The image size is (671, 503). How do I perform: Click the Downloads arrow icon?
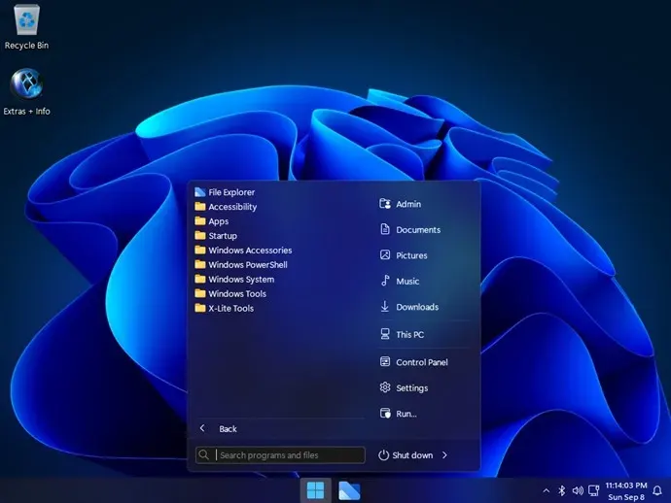[385, 307]
